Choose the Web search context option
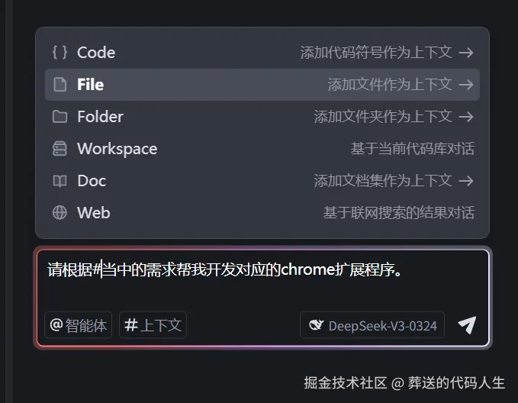The height and width of the screenshot is (403, 518). click(x=93, y=213)
